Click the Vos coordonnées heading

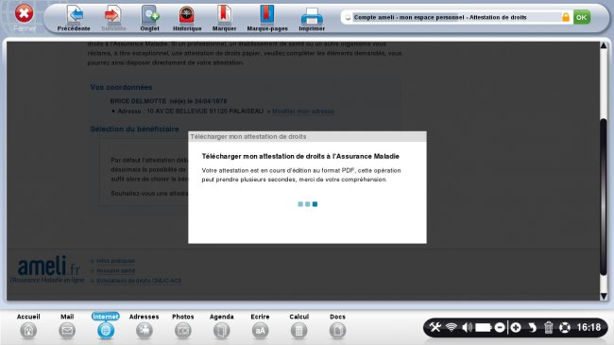point(121,87)
